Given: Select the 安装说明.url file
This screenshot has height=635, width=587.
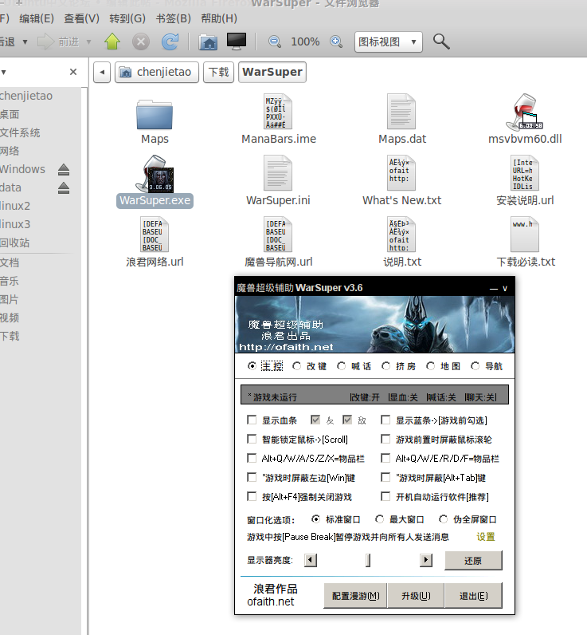Looking at the screenshot, I should pyautogui.click(x=525, y=173).
